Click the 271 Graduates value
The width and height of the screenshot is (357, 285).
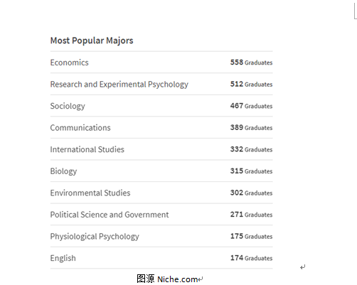coord(251,215)
